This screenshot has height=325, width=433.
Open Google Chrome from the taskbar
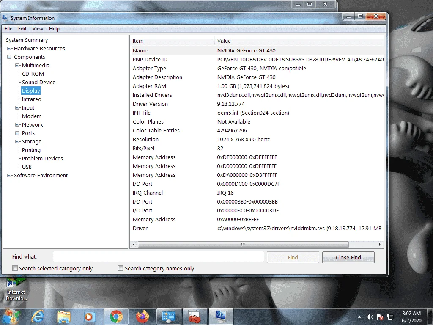(116, 317)
